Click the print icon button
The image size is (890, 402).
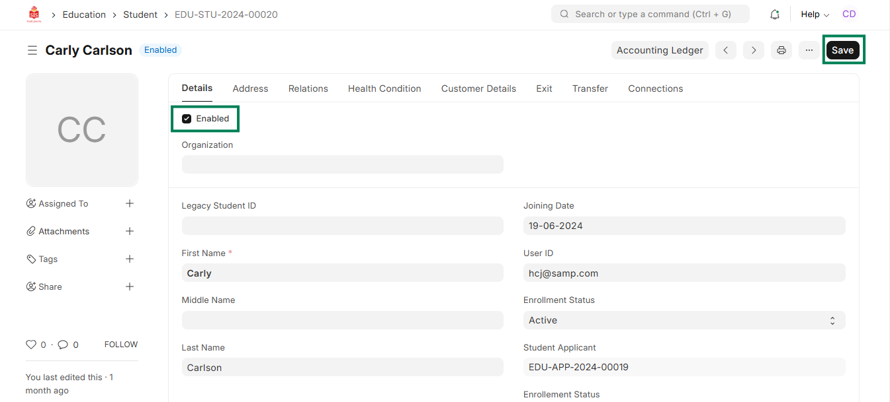coord(781,50)
